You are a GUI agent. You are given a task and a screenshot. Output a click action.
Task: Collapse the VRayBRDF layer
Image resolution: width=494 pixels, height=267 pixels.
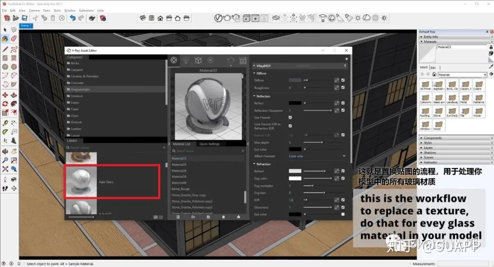[254, 66]
